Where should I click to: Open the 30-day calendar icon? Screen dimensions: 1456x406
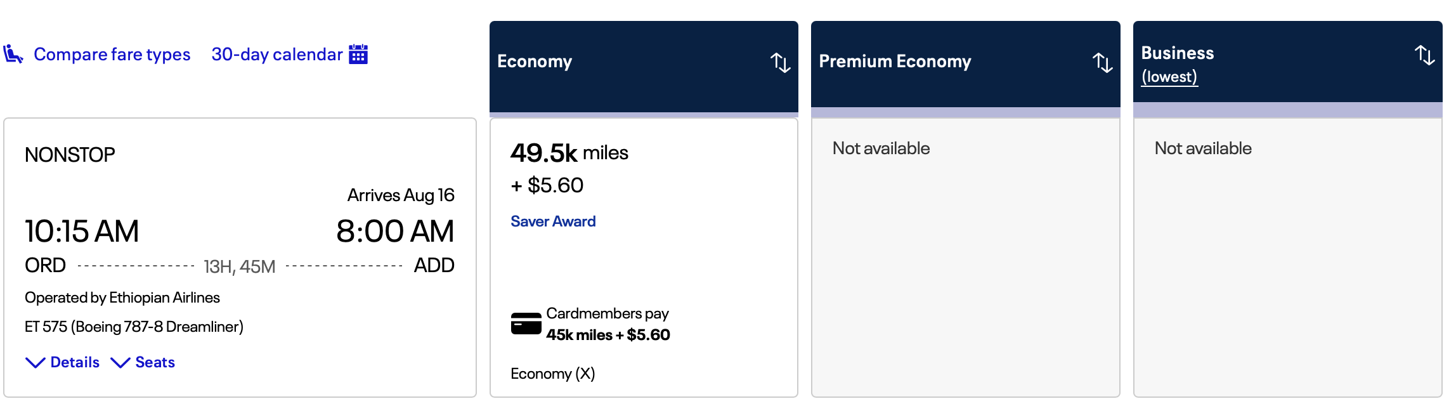point(357,55)
